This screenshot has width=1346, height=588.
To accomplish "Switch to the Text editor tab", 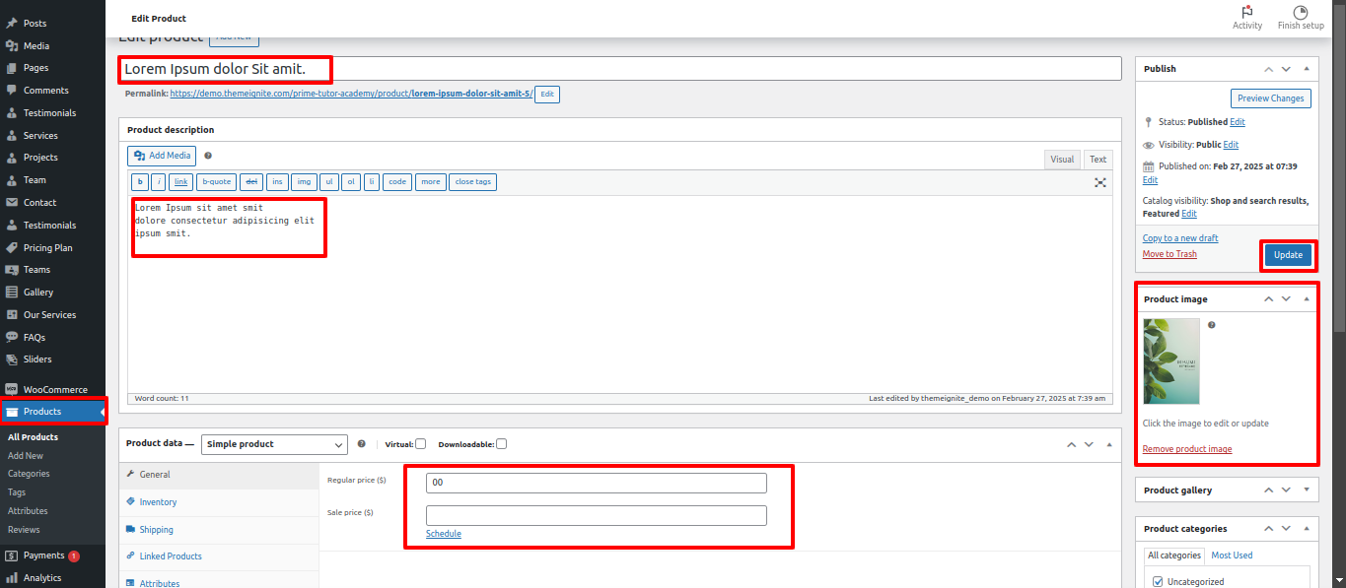I will pyautogui.click(x=1098, y=159).
